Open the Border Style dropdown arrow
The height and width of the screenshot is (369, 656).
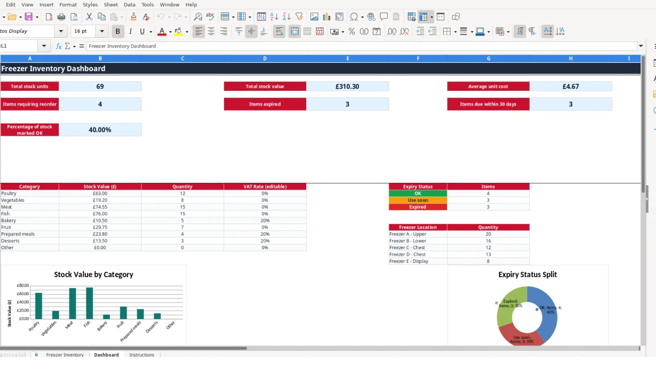[x=471, y=32]
